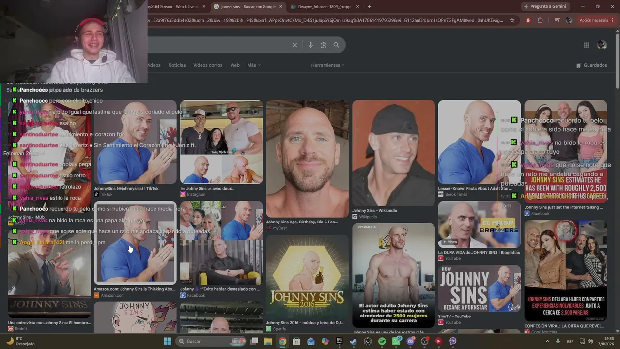Image resolution: width=620 pixels, height=349 pixels.
Task: Expand the Herramientas tools menu
Action: click(328, 65)
